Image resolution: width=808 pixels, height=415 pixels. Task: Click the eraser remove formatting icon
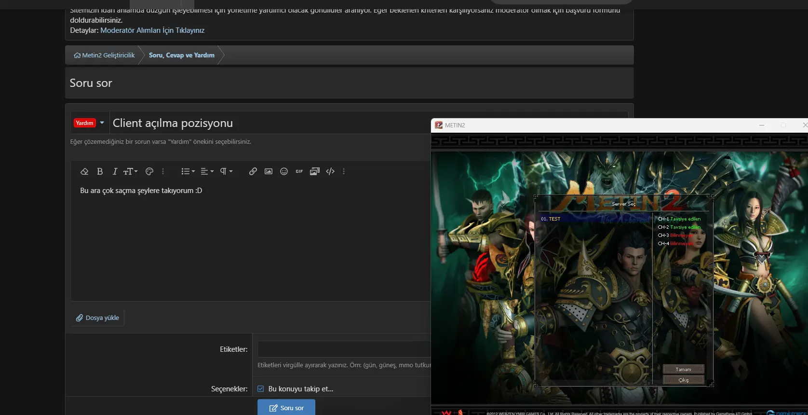click(x=84, y=171)
